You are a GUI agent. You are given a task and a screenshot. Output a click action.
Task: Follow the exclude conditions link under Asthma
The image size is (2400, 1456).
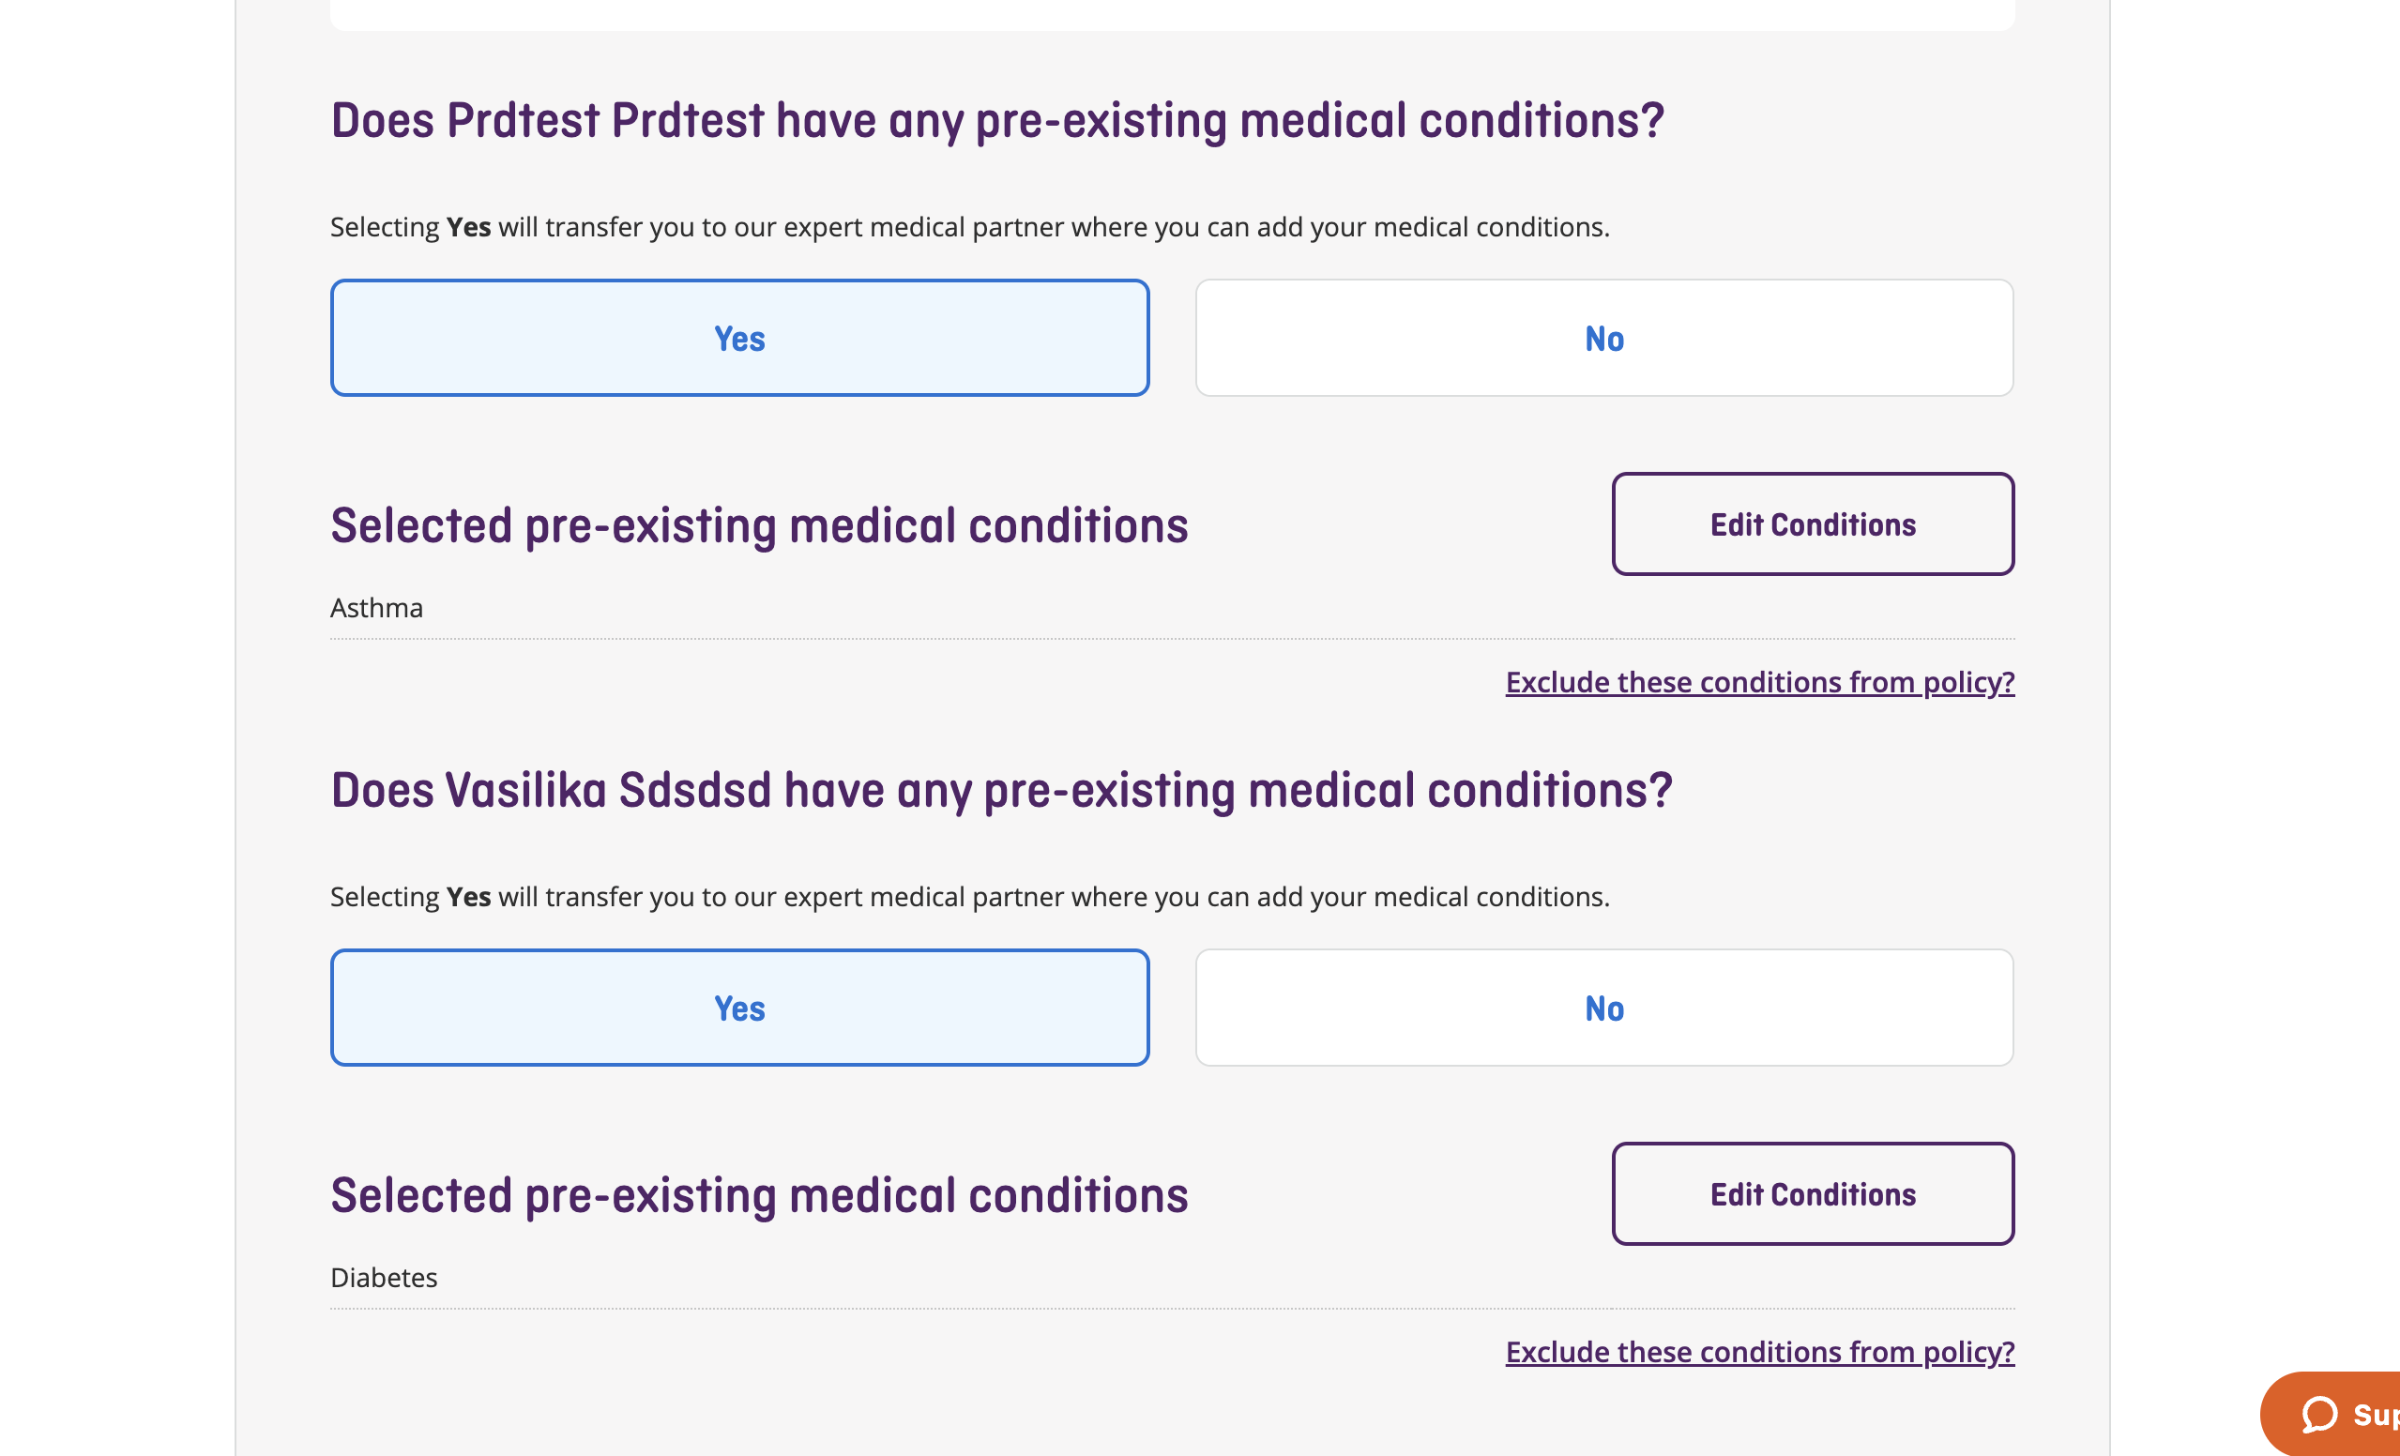click(x=1759, y=682)
